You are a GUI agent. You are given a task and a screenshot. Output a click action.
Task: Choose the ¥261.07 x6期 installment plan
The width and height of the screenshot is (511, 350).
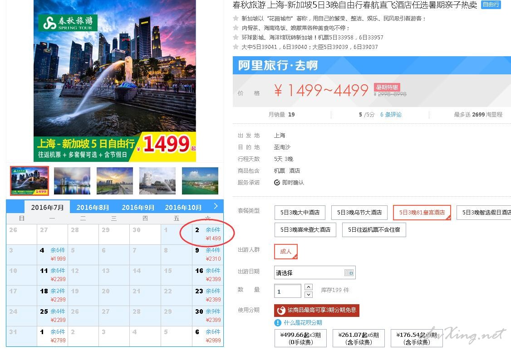[x=359, y=338]
